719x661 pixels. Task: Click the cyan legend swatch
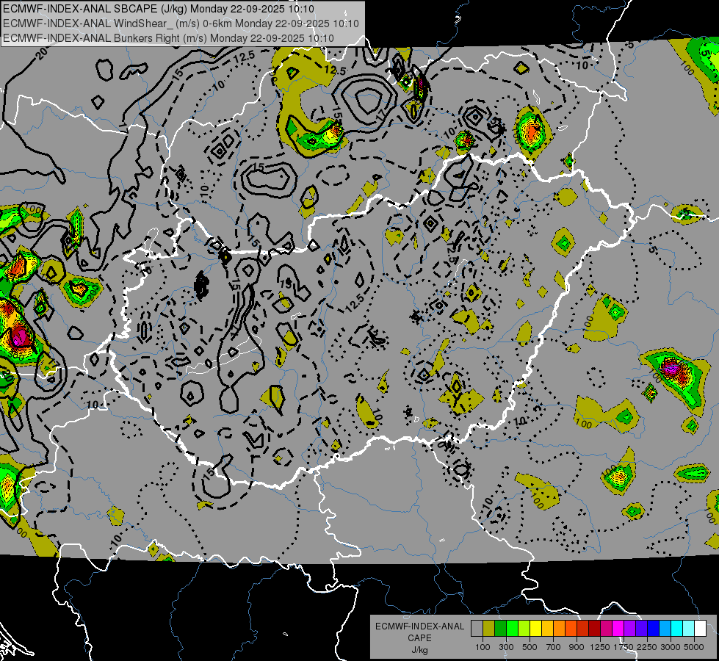[676, 628]
